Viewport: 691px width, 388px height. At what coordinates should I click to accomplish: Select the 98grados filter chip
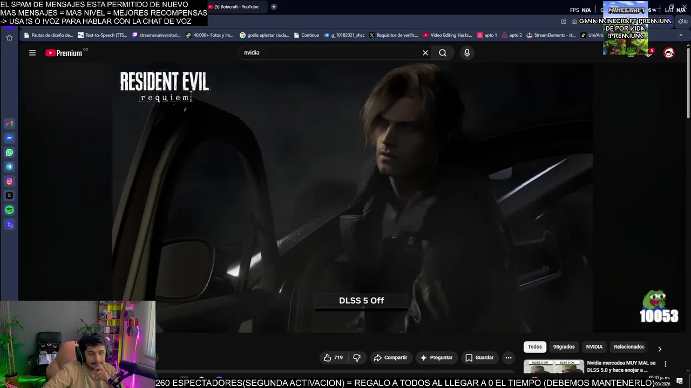tap(564, 347)
